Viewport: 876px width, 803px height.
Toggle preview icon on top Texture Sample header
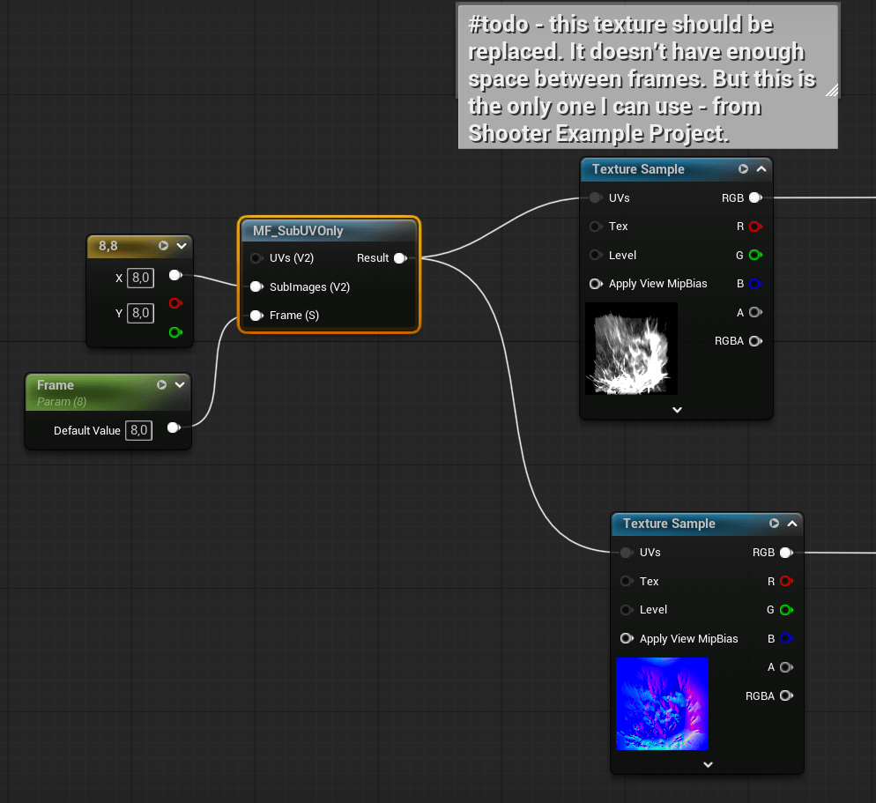[743, 169]
